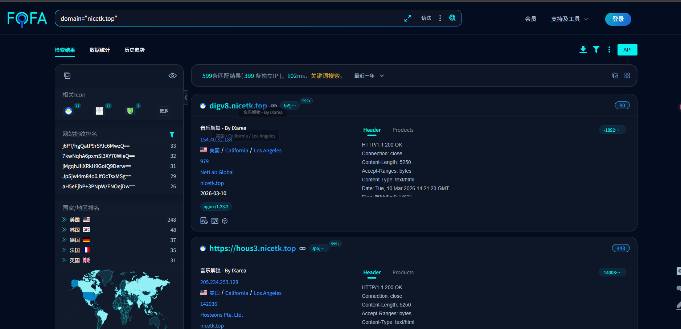The height and width of the screenshot is (329, 681).
Task: Open the 最近一年 time range dropdown
Action: point(369,76)
